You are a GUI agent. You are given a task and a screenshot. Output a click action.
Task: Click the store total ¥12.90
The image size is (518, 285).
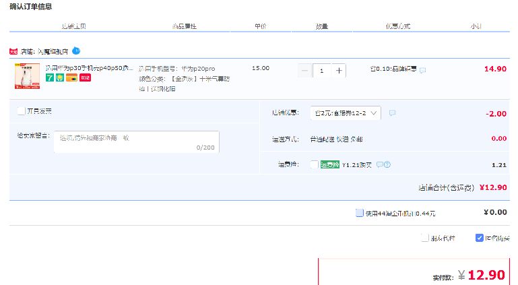pos(493,187)
